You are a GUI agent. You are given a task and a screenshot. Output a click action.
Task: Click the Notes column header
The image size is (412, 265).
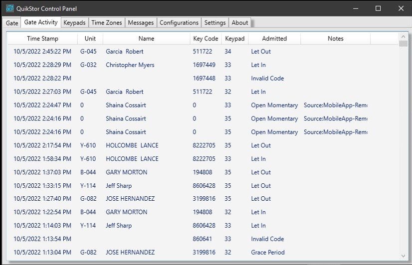pyautogui.click(x=336, y=38)
